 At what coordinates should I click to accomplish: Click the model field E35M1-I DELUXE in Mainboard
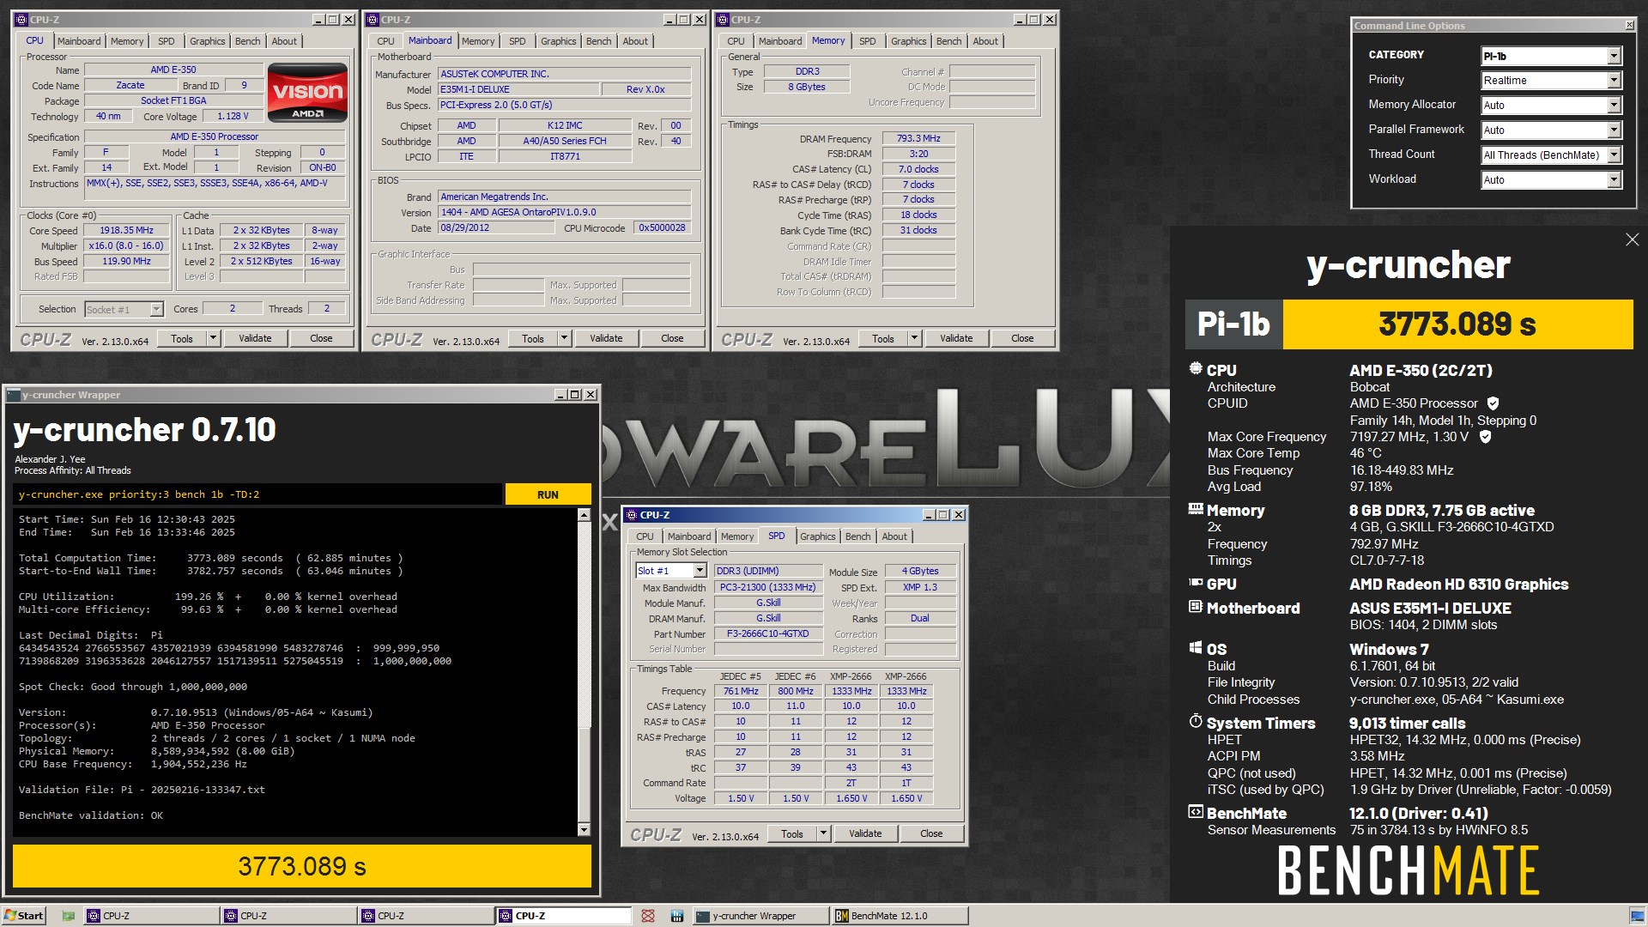[x=518, y=89]
